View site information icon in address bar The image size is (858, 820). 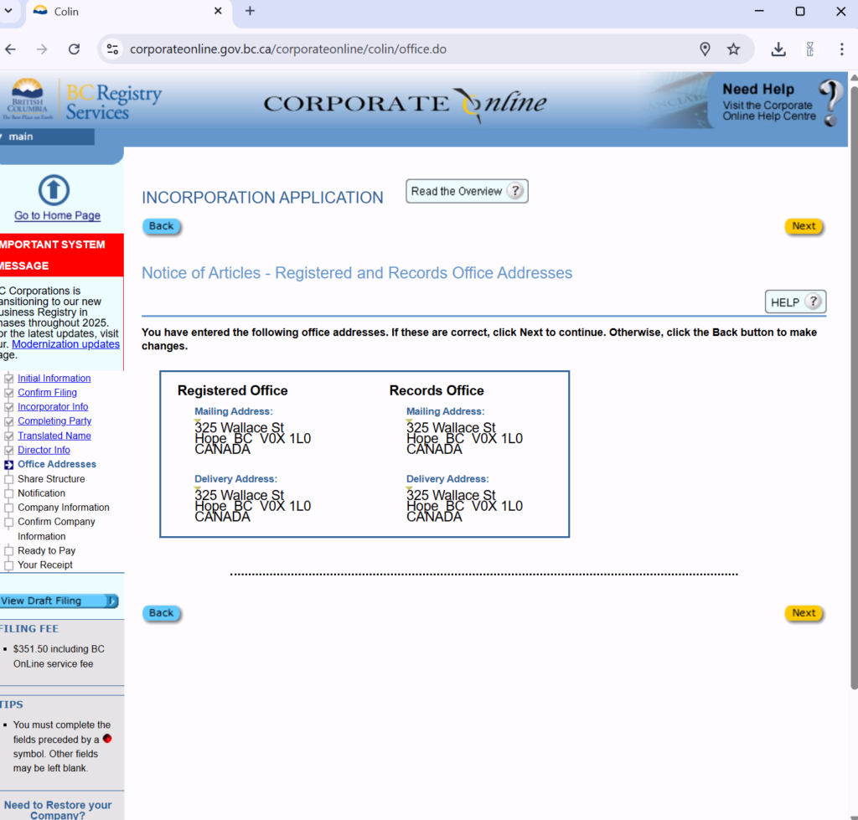pyautogui.click(x=113, y=49)
